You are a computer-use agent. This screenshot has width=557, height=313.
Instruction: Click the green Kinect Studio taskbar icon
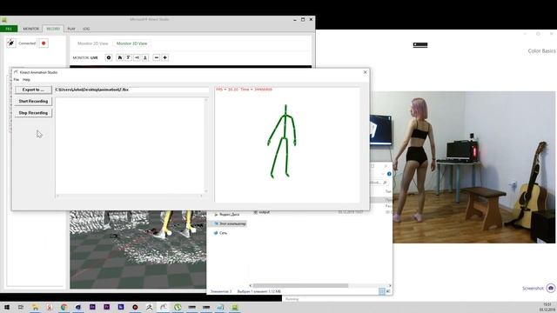click(235, 307)
